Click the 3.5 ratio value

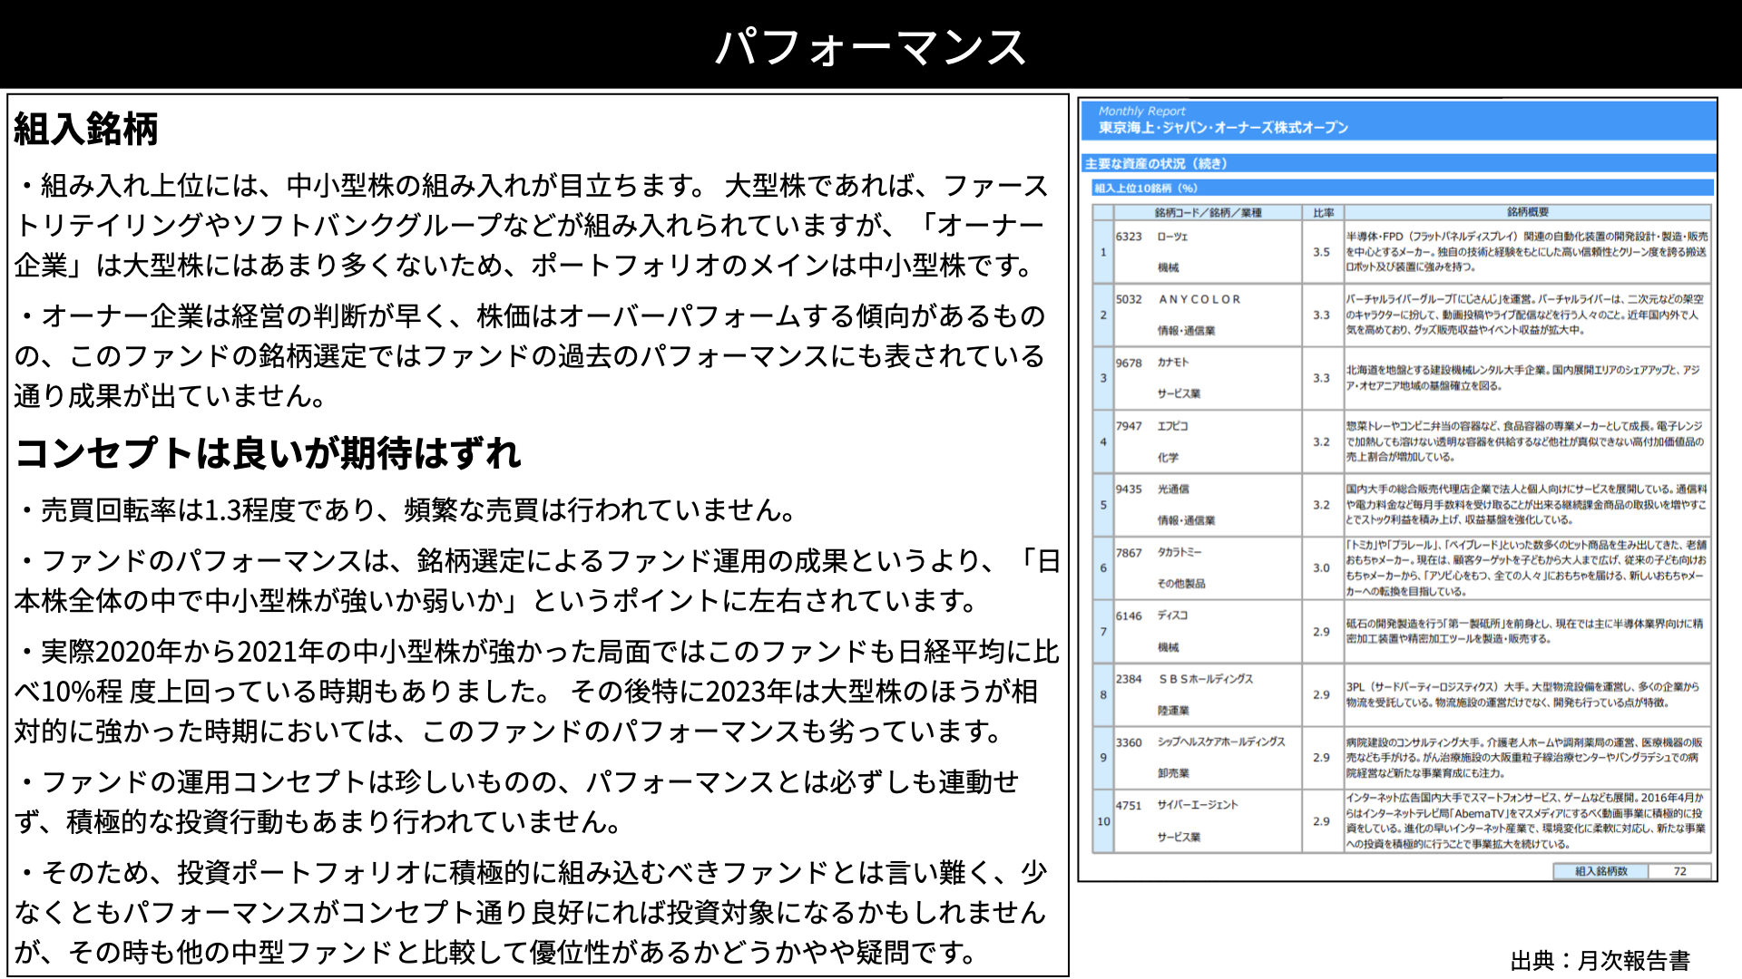[1321, 252]
